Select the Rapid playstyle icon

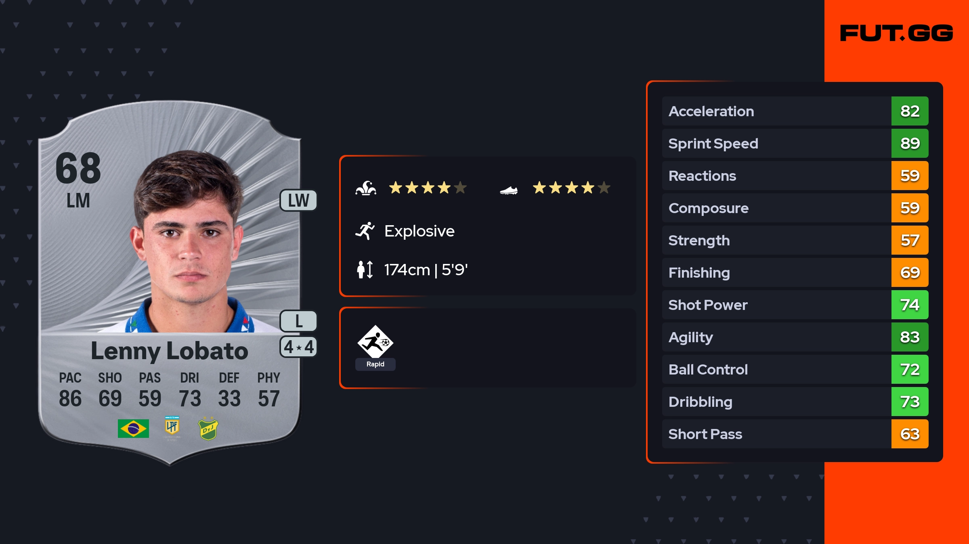375,342
